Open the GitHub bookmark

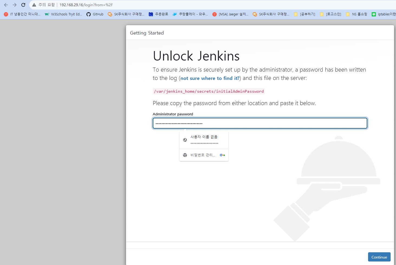(x=95, y=14)
